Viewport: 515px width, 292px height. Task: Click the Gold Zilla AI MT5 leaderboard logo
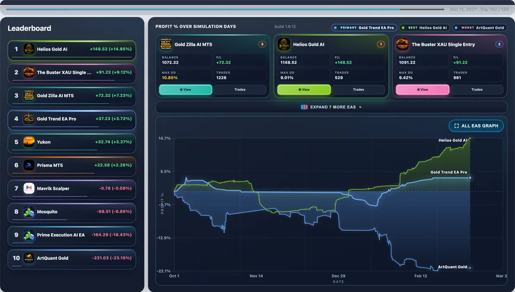pyautogui.click(x=29, y=95)
